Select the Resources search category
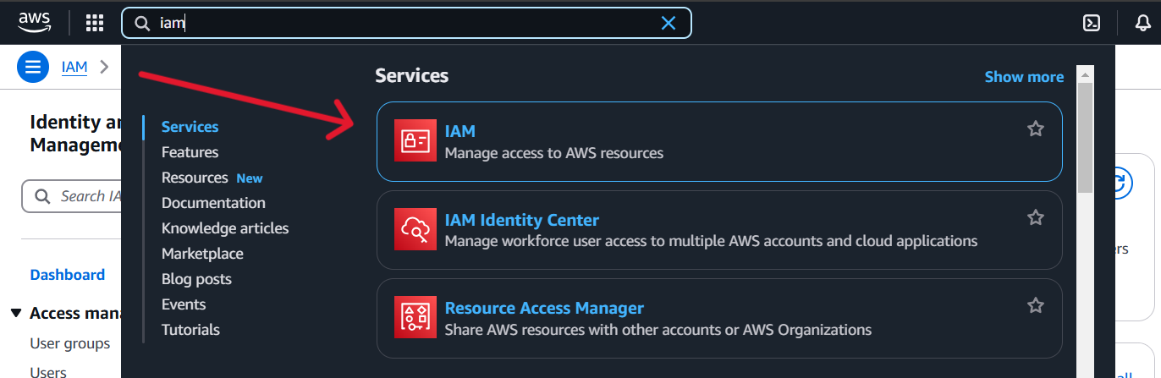The height and width of the screenshot is (378, 1161). pyautogui.click(x=195, y=178)
